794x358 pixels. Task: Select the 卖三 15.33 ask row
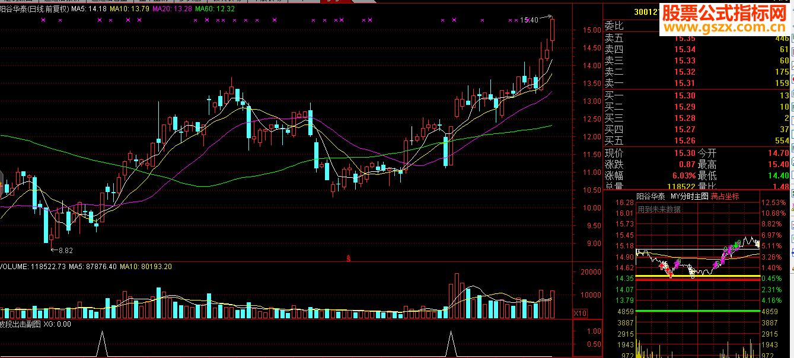[x=697, y=60]
